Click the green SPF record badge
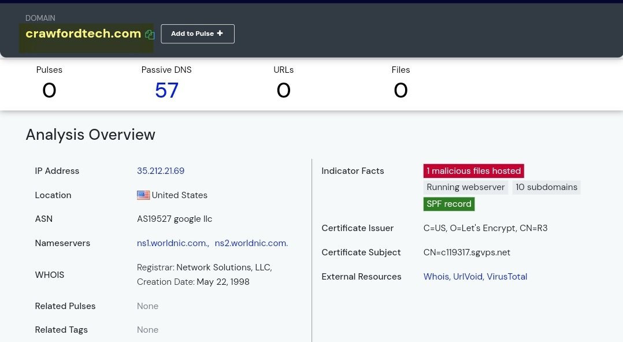The image size is (623, 342). click(x=449, y=204)
